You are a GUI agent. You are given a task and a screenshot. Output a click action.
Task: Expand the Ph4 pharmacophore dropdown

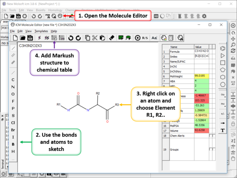pyautogui.click(x=223, y=104)
